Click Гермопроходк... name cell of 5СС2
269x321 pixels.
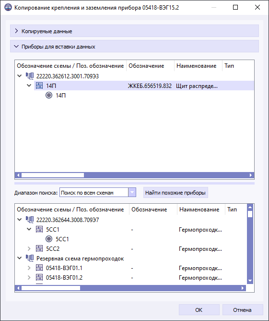[x=200, y=249]
